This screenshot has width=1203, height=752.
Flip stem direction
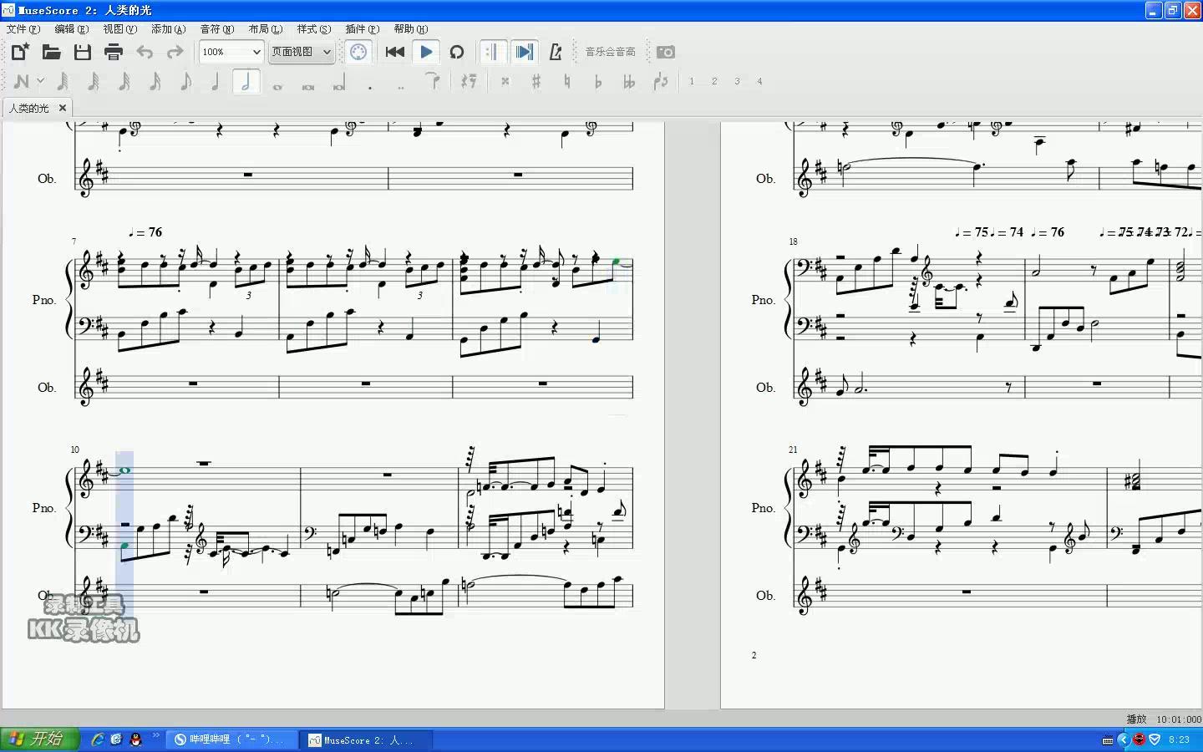pos(661,81)
